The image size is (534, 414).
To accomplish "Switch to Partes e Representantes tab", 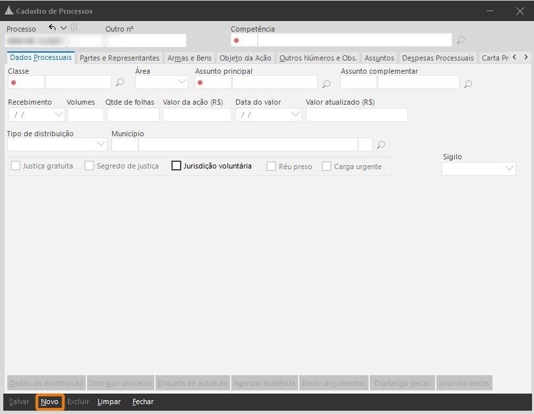I will (x=119, y=58).
